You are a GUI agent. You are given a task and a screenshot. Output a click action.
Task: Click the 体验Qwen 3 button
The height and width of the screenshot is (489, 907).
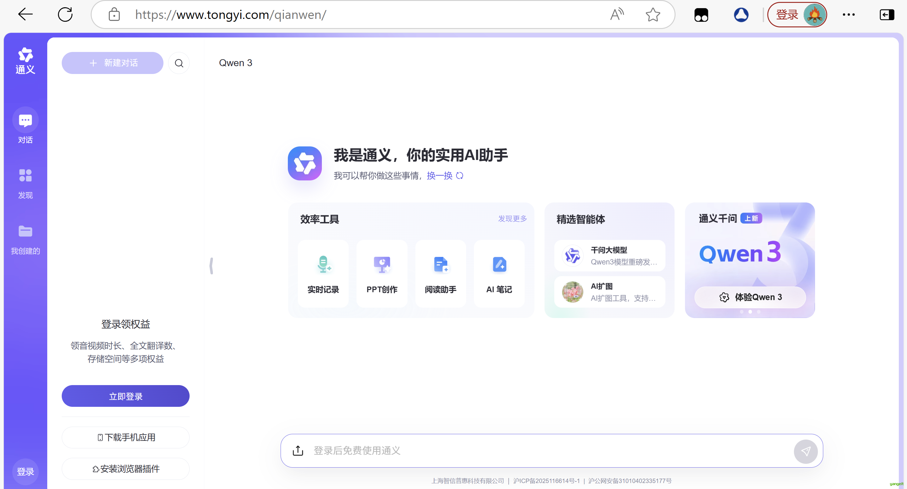click(x=750, y=297)
